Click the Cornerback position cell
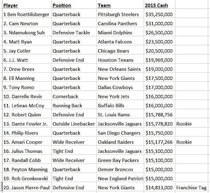 (65, 96)
